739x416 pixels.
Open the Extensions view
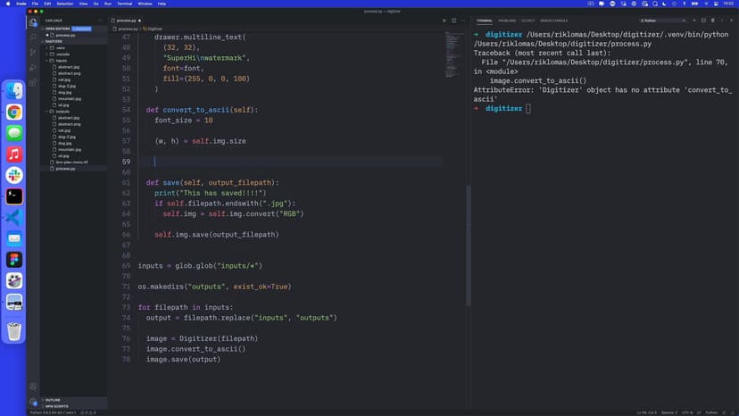(33, 81)
